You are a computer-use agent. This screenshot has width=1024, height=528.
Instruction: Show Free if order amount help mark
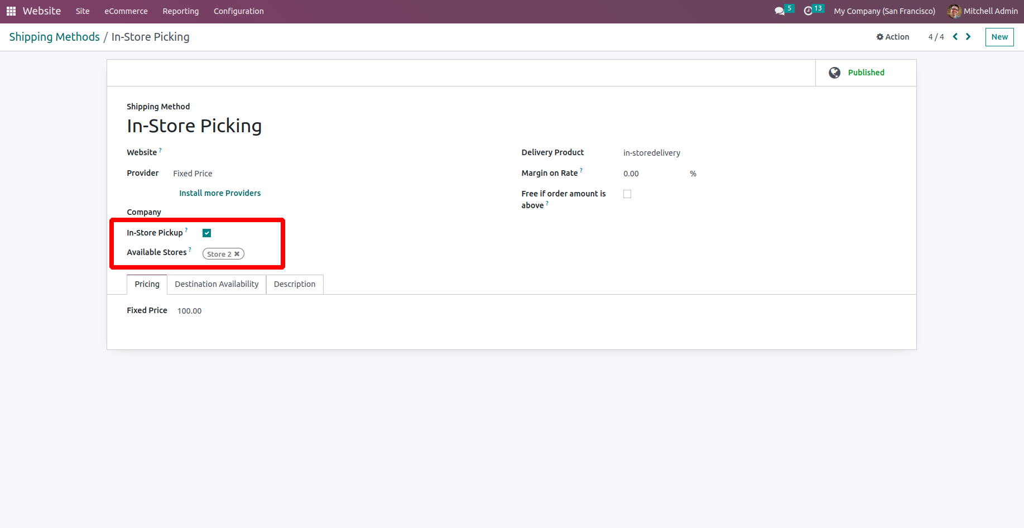(547, 203)
